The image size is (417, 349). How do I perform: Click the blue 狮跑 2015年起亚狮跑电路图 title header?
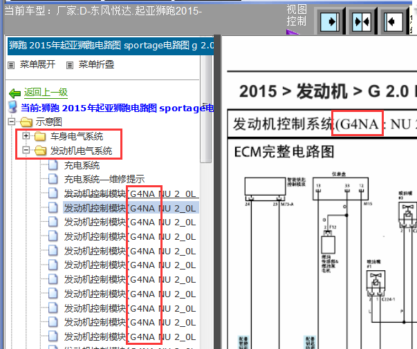[111, 46]
